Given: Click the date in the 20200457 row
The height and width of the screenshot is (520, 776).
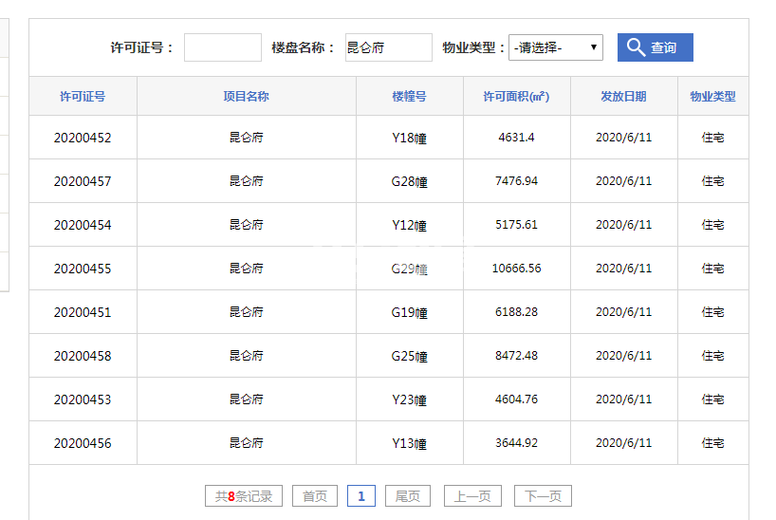Looking at the screenshot, I should [x=623, y=180].
